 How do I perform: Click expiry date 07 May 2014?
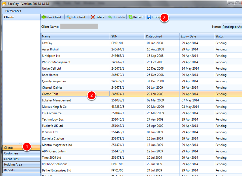[190, 100]
